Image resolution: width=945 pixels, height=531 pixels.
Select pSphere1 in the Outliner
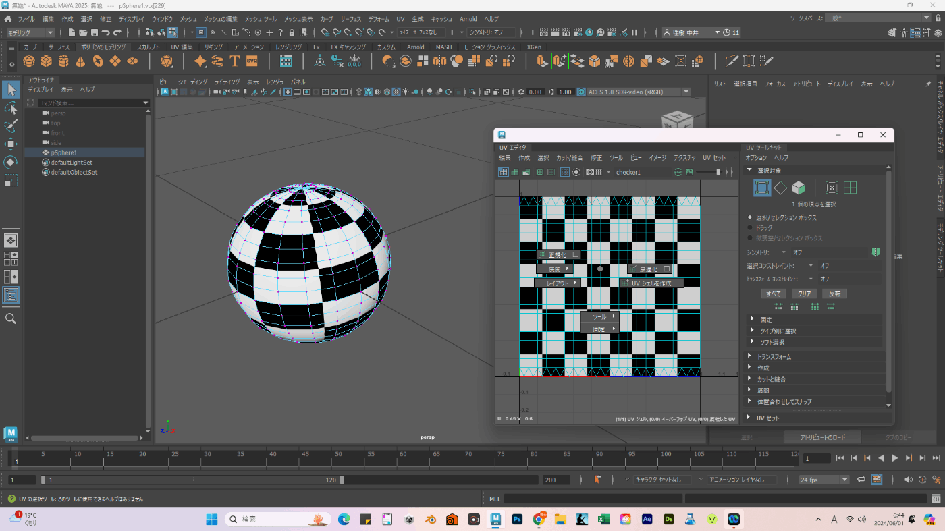(84, 152)
